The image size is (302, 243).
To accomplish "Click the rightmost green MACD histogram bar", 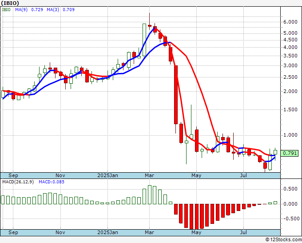I will pos(275,202).
